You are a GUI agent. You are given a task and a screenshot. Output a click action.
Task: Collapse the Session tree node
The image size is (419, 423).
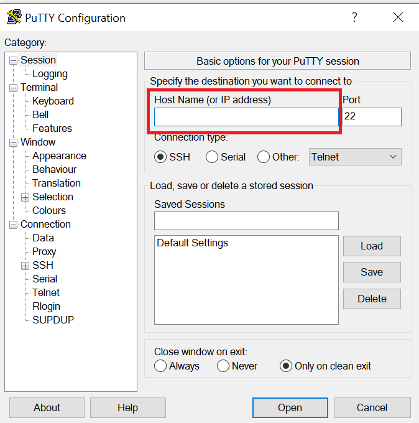[x=13, y=60]
